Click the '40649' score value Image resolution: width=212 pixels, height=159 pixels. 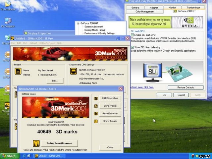(x=44, y=132)
